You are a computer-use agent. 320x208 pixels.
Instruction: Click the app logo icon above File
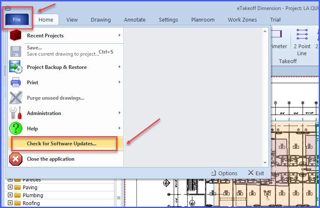point(8,8)
